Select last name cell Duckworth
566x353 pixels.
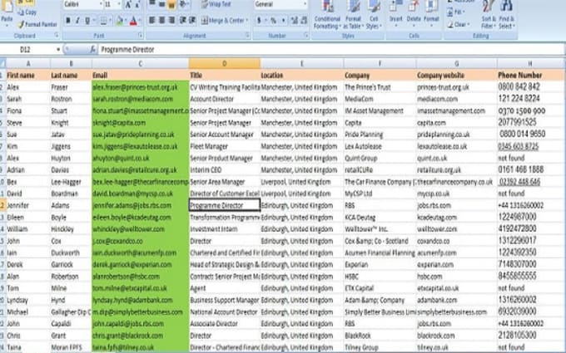pos(71,252)
